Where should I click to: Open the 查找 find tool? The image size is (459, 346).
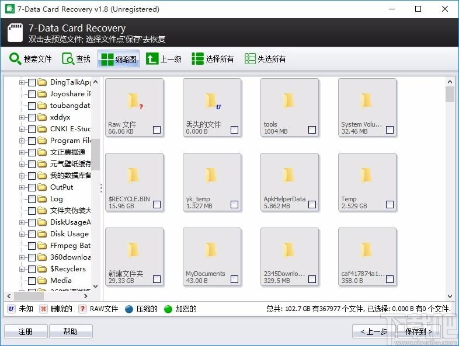(x=76, y=59)
